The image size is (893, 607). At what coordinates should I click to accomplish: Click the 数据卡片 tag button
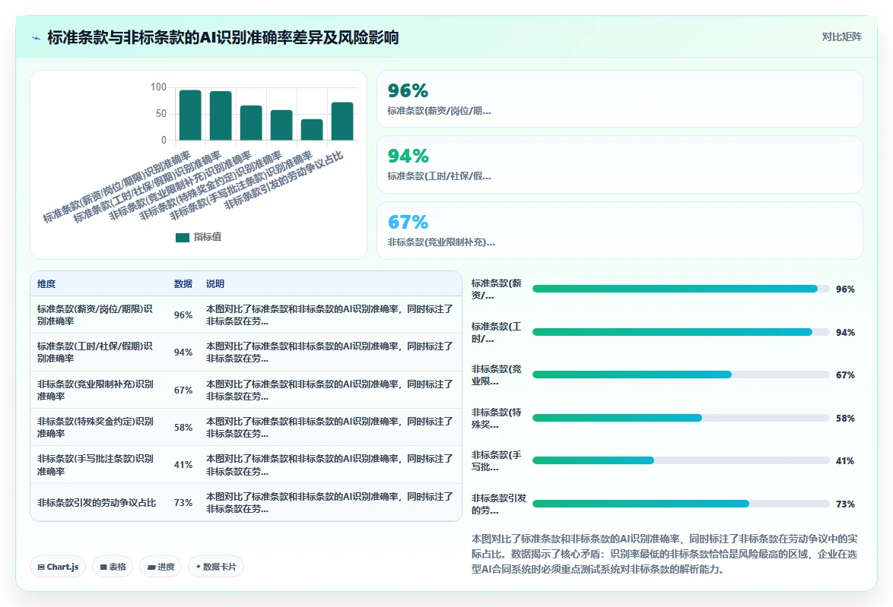tap(216, 567)
